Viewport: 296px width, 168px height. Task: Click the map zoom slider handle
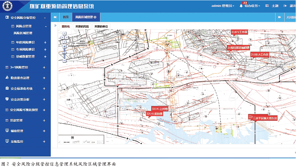click(x=65, y=52)
